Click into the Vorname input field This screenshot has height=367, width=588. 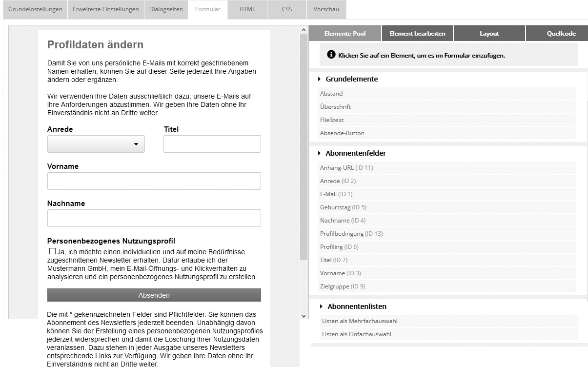(154, 181)
